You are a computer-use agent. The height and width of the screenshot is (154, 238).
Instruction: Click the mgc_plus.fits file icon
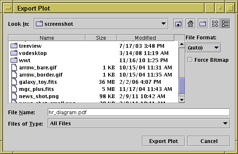tap(14, 89)
